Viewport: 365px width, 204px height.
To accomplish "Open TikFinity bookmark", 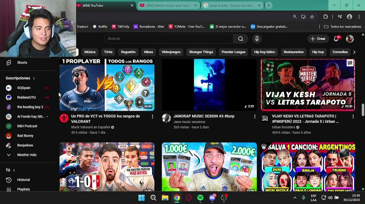I will click(x=120, y=27).
